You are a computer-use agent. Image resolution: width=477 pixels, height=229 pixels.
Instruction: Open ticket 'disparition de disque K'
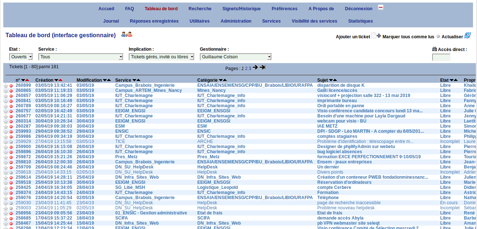point(341,85)
